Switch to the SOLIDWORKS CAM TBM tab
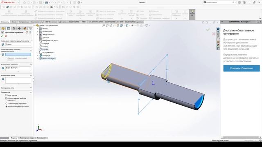The height and width of the screenshot is (147, 262). click(x=114, y=22)
